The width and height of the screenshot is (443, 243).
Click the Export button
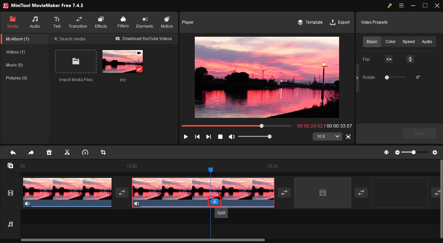click(339, 22)
